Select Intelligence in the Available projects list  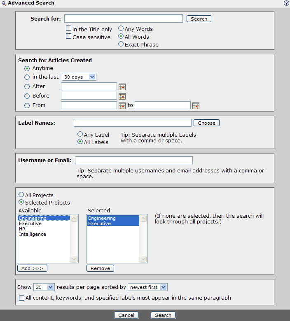coord(33,235)
